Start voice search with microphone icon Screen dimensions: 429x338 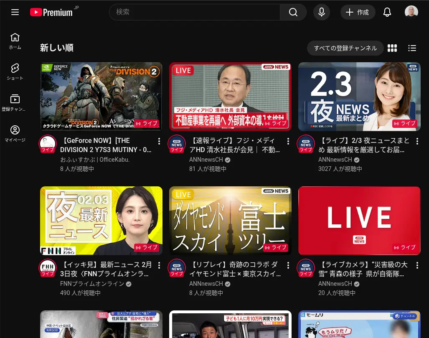[x=321, y=12]
